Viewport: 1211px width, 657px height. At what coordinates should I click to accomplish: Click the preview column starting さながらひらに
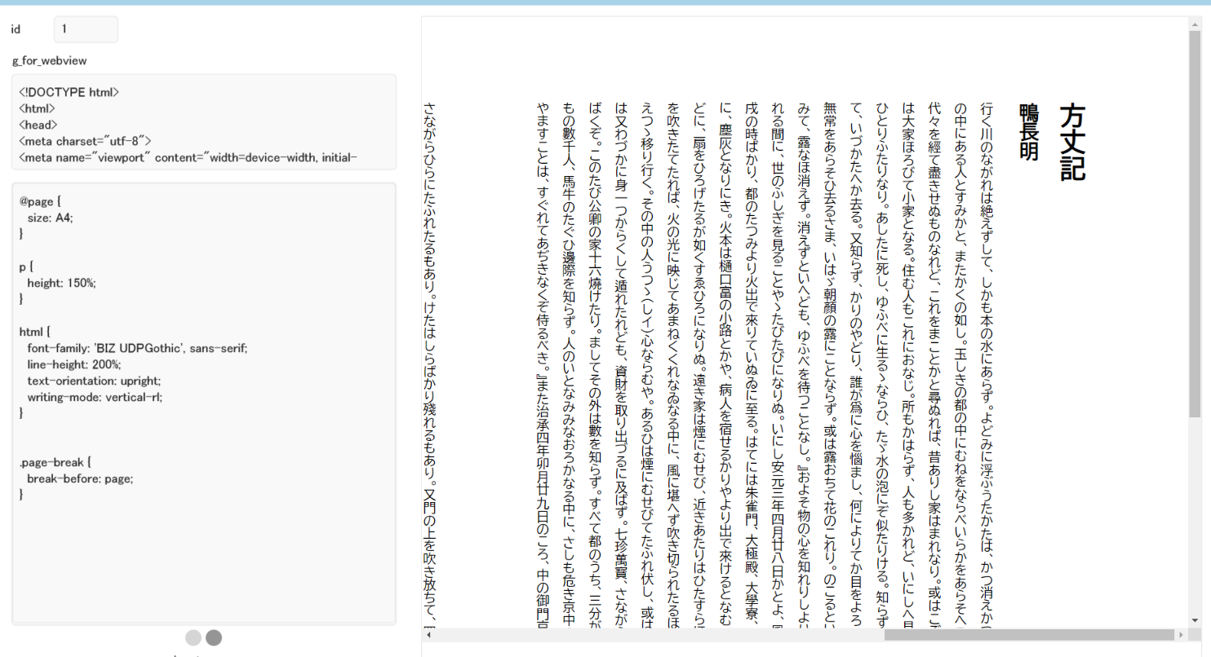[430, 365]
